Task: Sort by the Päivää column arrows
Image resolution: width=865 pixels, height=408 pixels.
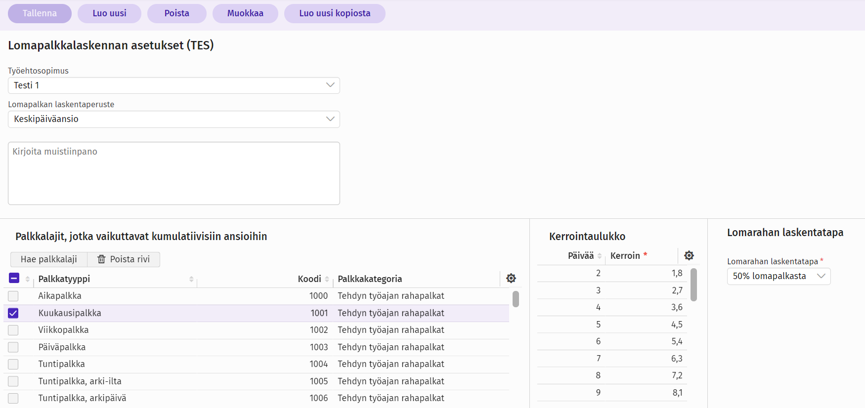Action: click(x=600, y=256)
